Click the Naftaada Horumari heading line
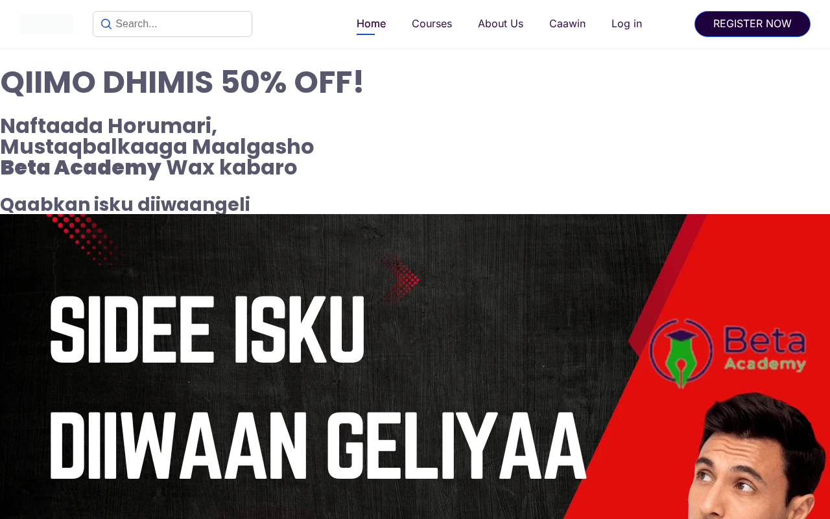 click(x=108, y=125)
